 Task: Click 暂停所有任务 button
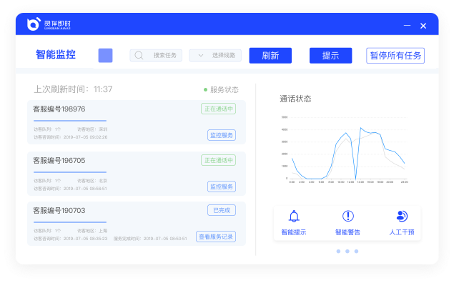pyautogui.click(x=395, y=56)
